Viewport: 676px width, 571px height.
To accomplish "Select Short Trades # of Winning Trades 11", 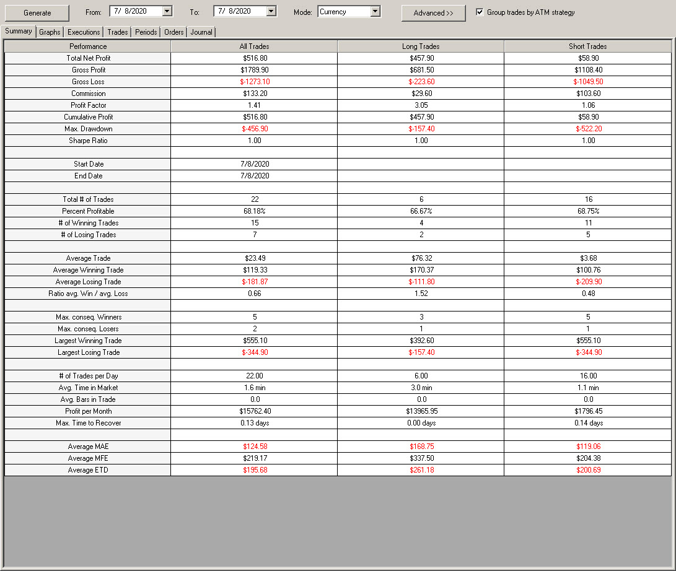I will tap(588, 223).
